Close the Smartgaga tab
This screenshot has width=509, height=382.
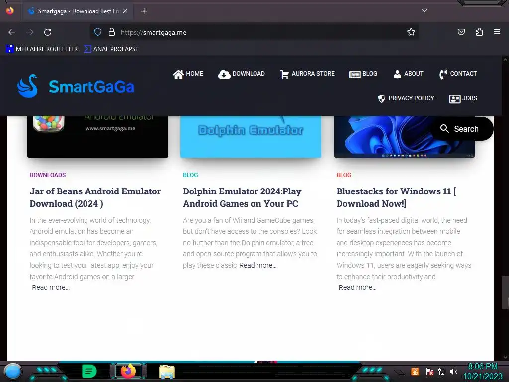click(x=125, y=11)
